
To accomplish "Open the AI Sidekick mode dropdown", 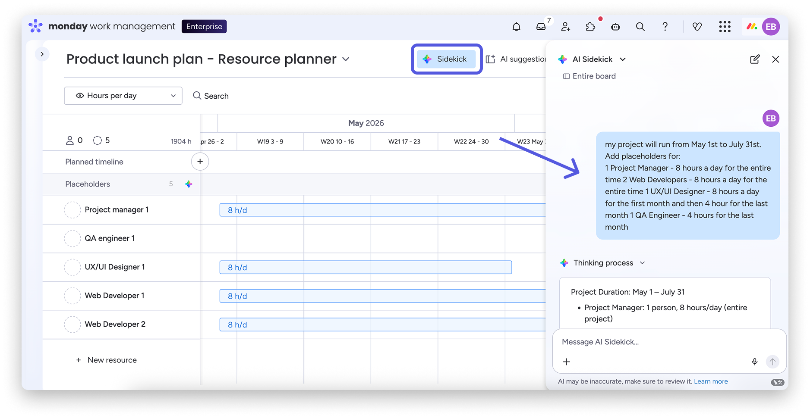I will (623, 59).
